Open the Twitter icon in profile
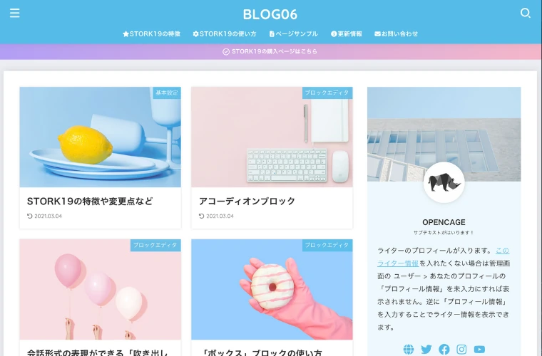 click(426, 350)
